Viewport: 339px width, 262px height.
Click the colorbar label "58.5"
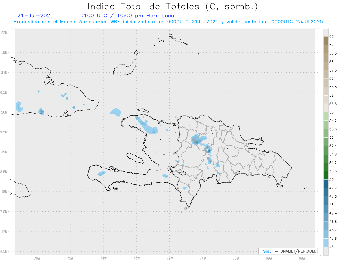333,53
